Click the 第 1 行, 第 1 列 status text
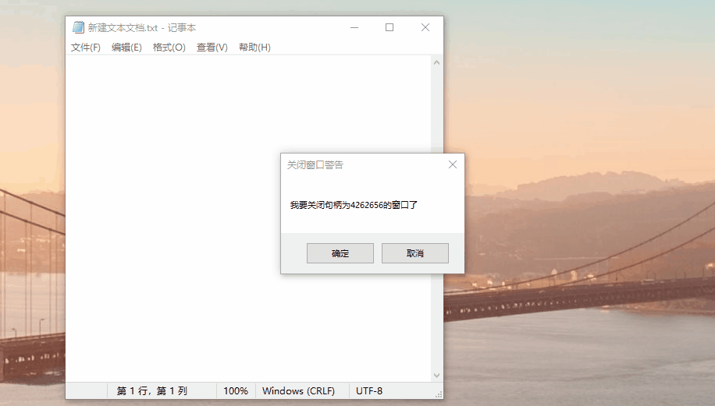This screenshot has height=406, width=715. point(152,391)
